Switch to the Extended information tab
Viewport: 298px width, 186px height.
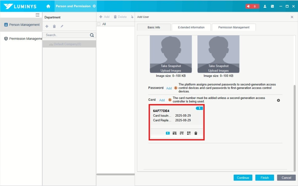(191, 27)
